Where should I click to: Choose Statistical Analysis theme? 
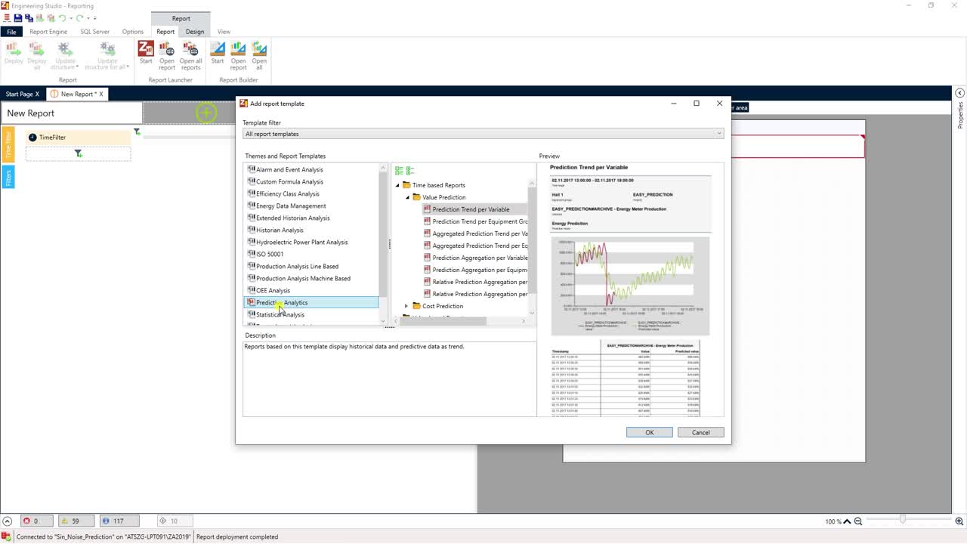pyautogui.click(x=280, y=314)
